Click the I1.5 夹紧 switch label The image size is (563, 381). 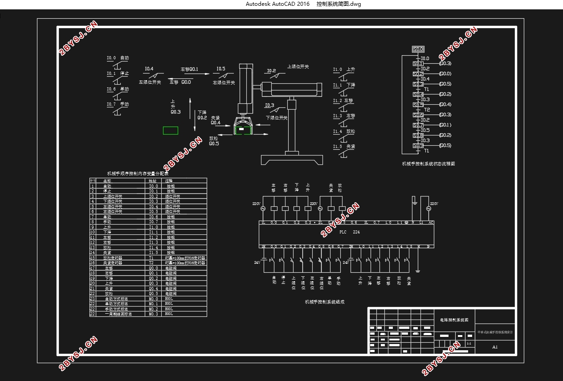click(x=344, y=147)
